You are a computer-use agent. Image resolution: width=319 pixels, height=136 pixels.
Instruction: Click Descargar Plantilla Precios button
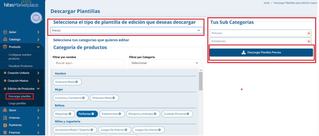pyautogui.click(x=261, y=52)
